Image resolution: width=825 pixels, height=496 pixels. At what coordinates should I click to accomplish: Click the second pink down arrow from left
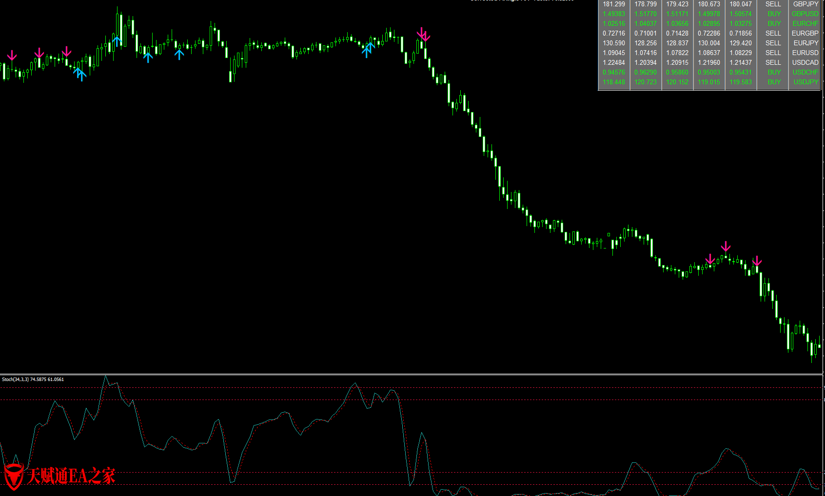point(39,53)
